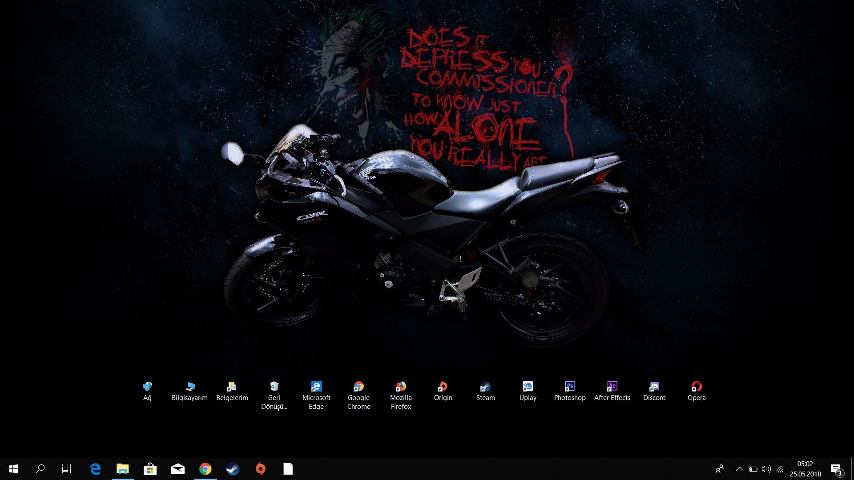Launch Microsoft Store from the taskbar

pos(150,469)
